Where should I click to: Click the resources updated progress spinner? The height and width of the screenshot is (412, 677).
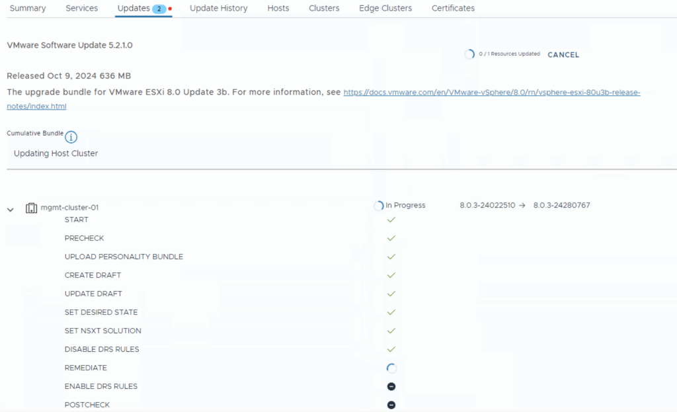469,54
